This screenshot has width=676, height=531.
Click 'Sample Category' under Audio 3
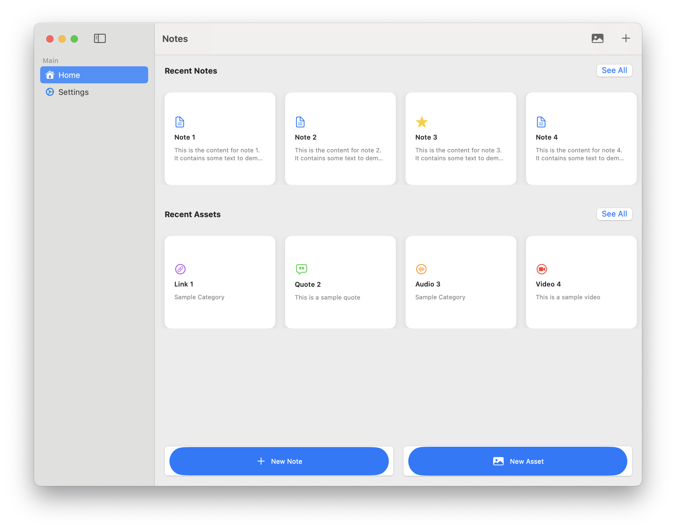(440, 297)
